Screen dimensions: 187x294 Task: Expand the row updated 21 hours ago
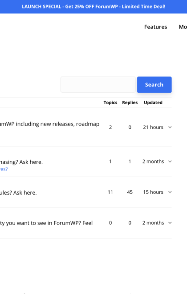[x=170, y=127]
